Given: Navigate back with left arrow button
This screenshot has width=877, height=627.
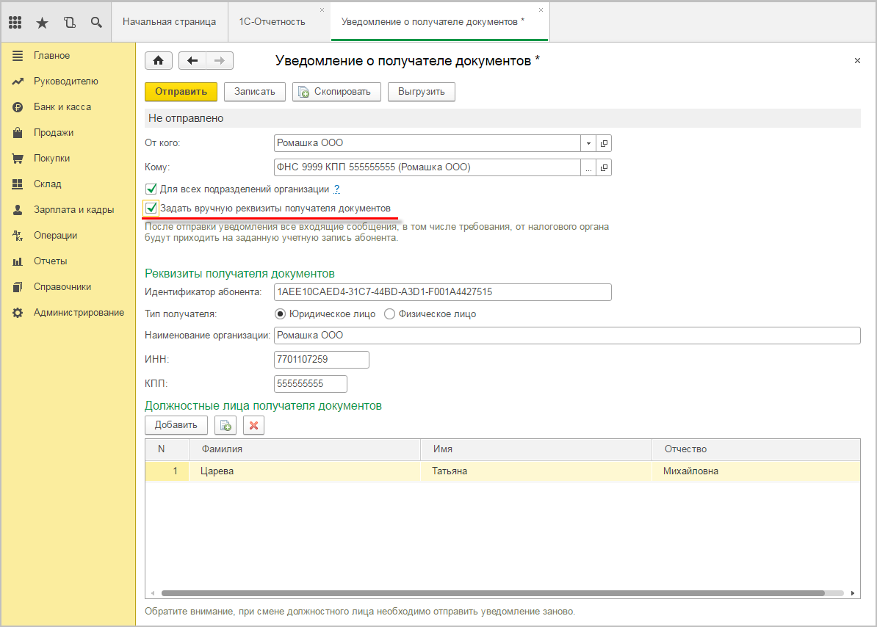Looking at the screenshot, I should 192,60.
